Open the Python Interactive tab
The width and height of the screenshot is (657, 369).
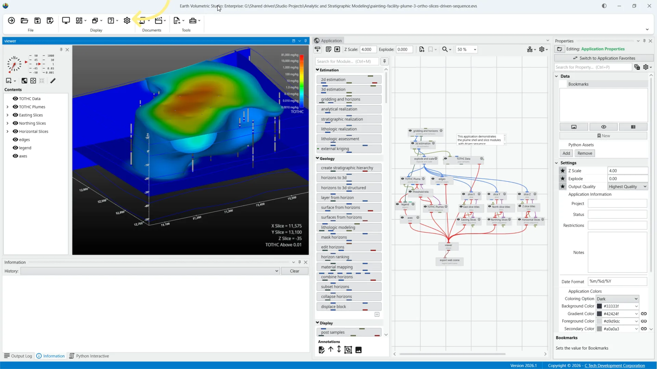coord(89,356)
